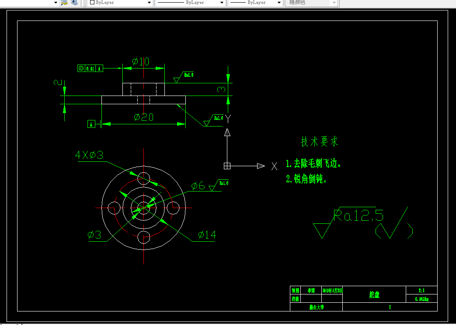This screenshot has height=325, width=456.
Task: Select the 4XØ3 hole callout
Action: [89, 155]
